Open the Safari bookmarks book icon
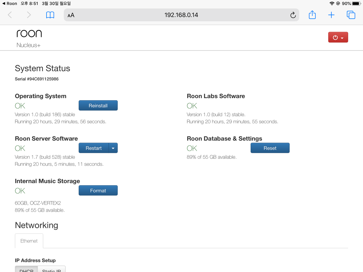Viewport: 363px width, 272px height. click(50, 15)
